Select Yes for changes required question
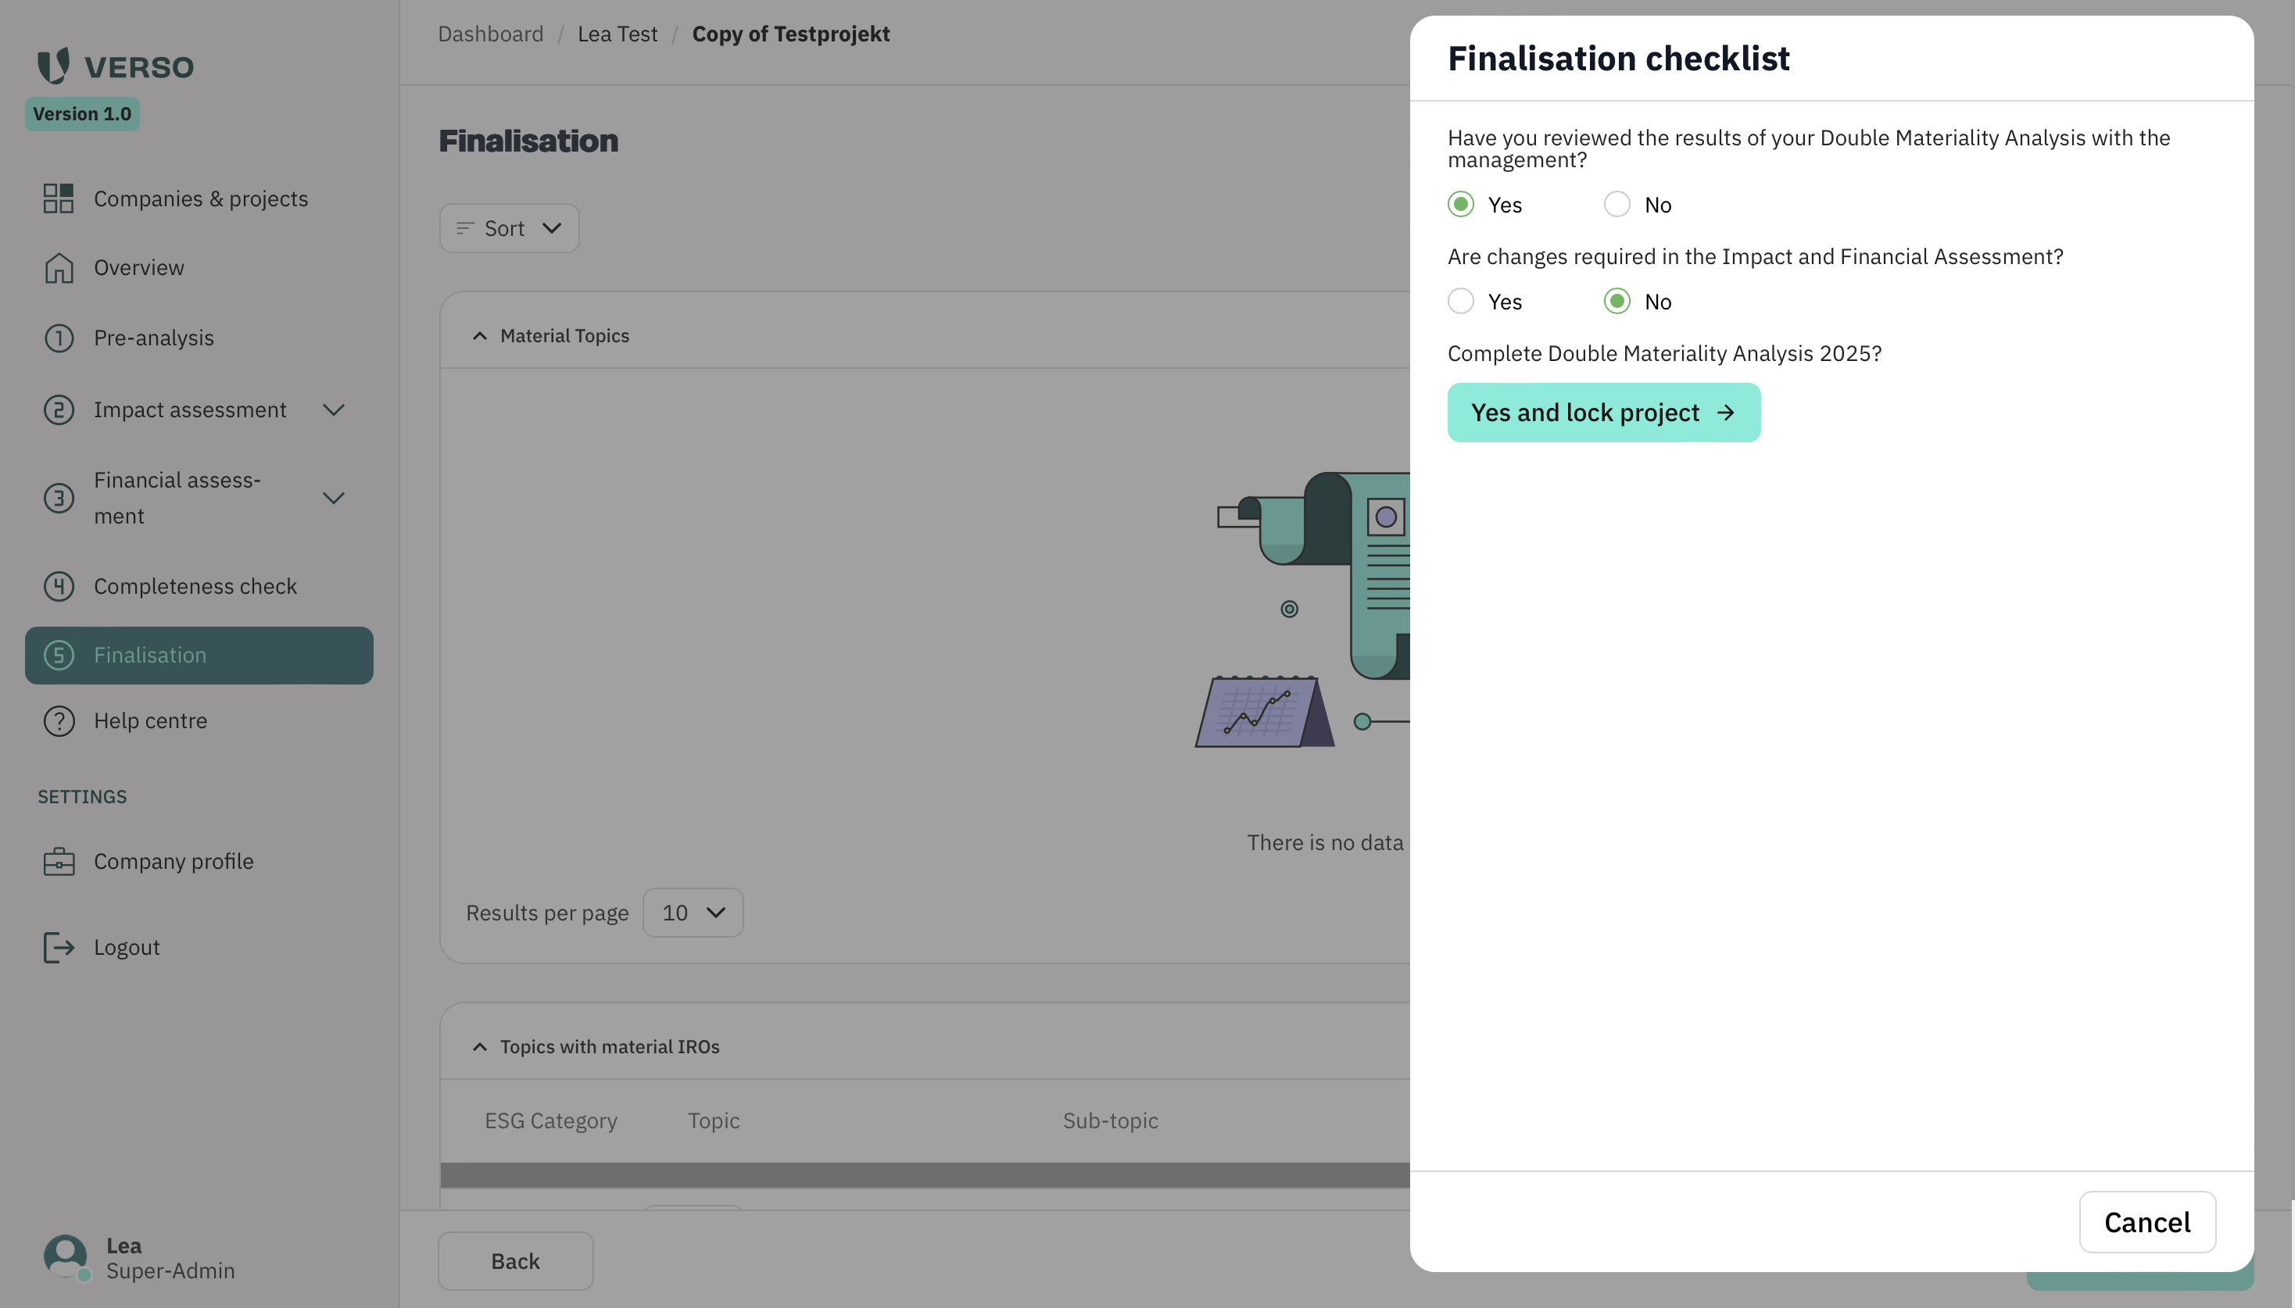Image resolution: width=2295 pixels, height=1308 pixels. click(1460, 301)
